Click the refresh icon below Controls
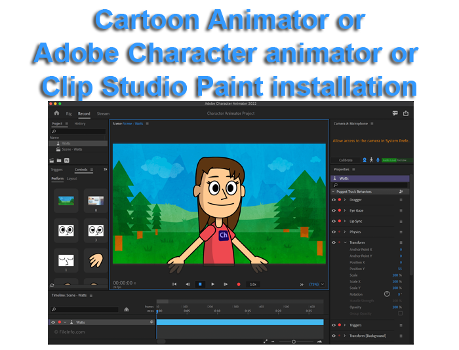Viewport: 459px width, 350px height. click(52, 285)
